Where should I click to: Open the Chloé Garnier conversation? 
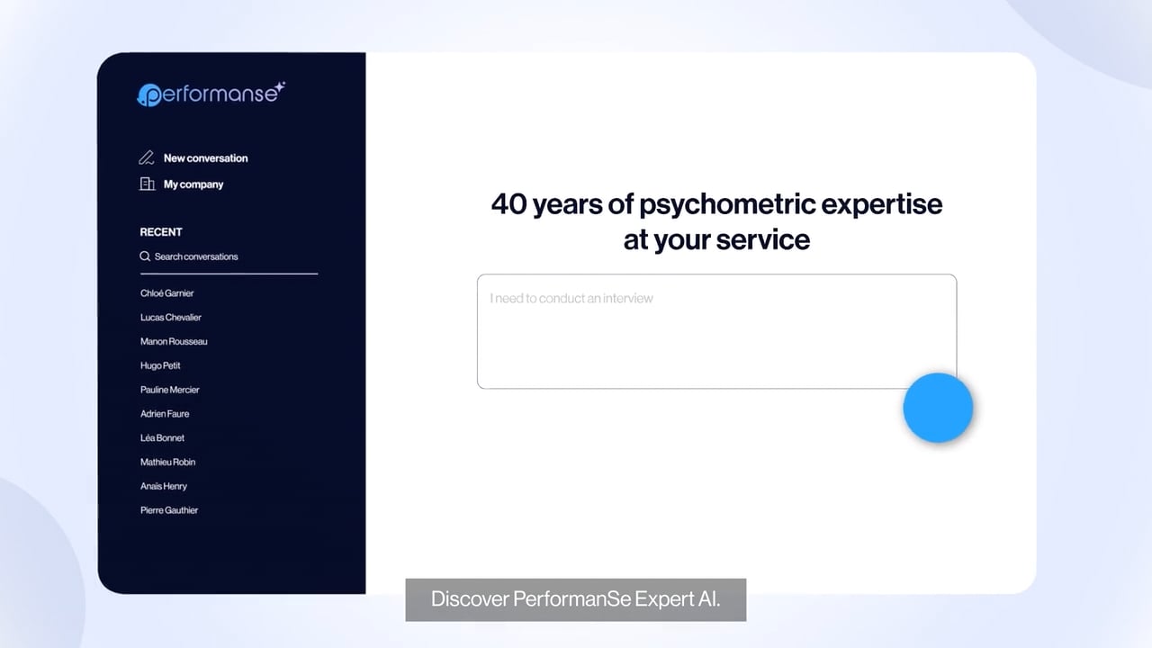click(x=167, y=293)
